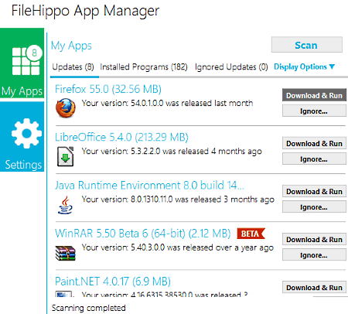Click the 'Scanning completed' status text
Viewport: 348px width, 314px height.
89,308
